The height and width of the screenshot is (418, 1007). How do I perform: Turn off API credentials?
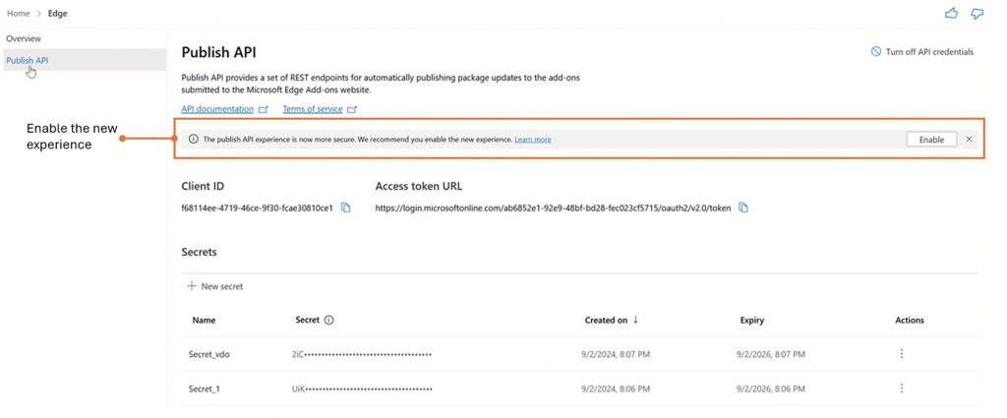[921, 52]
